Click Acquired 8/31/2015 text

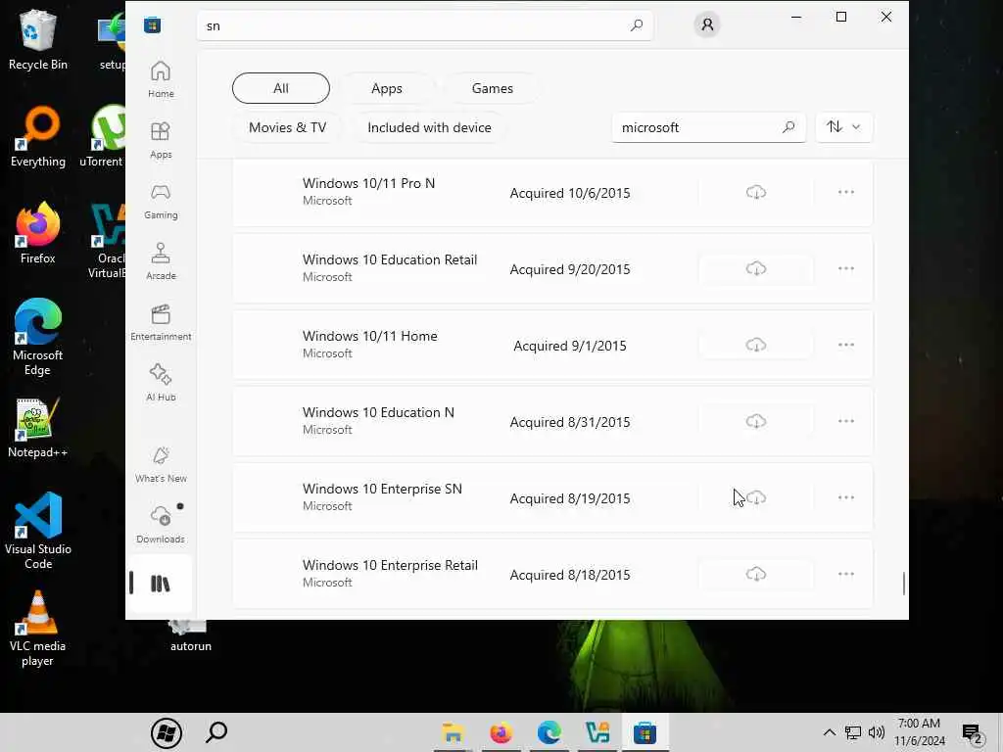tap(569, 422)
